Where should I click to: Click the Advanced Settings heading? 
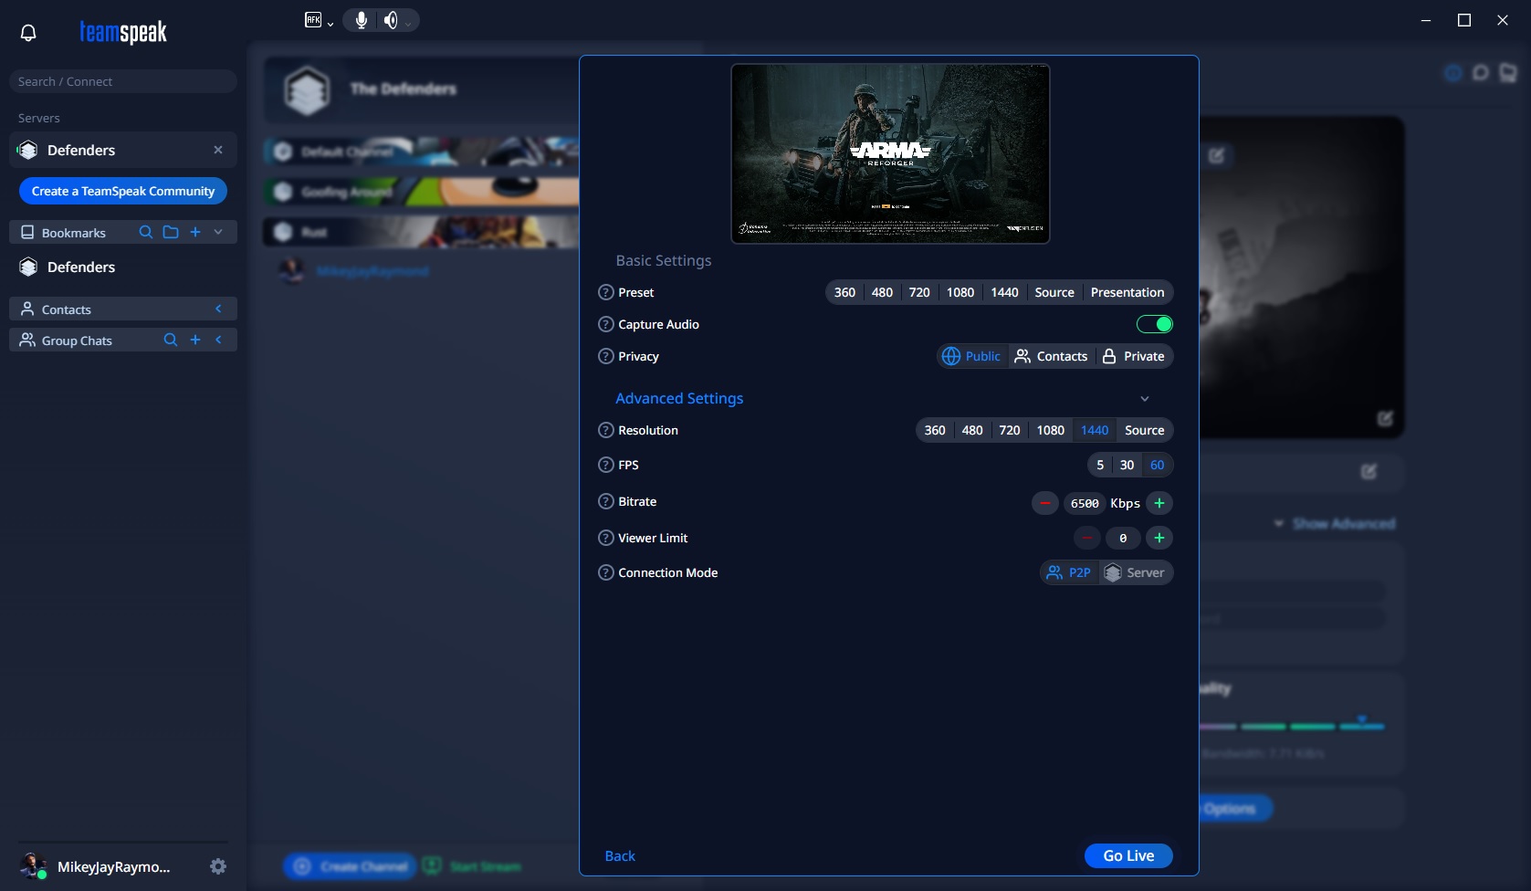point(679,398)
